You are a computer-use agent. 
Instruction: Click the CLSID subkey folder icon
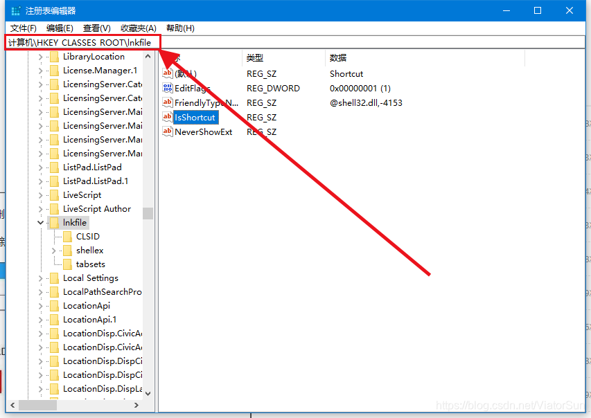67,237
